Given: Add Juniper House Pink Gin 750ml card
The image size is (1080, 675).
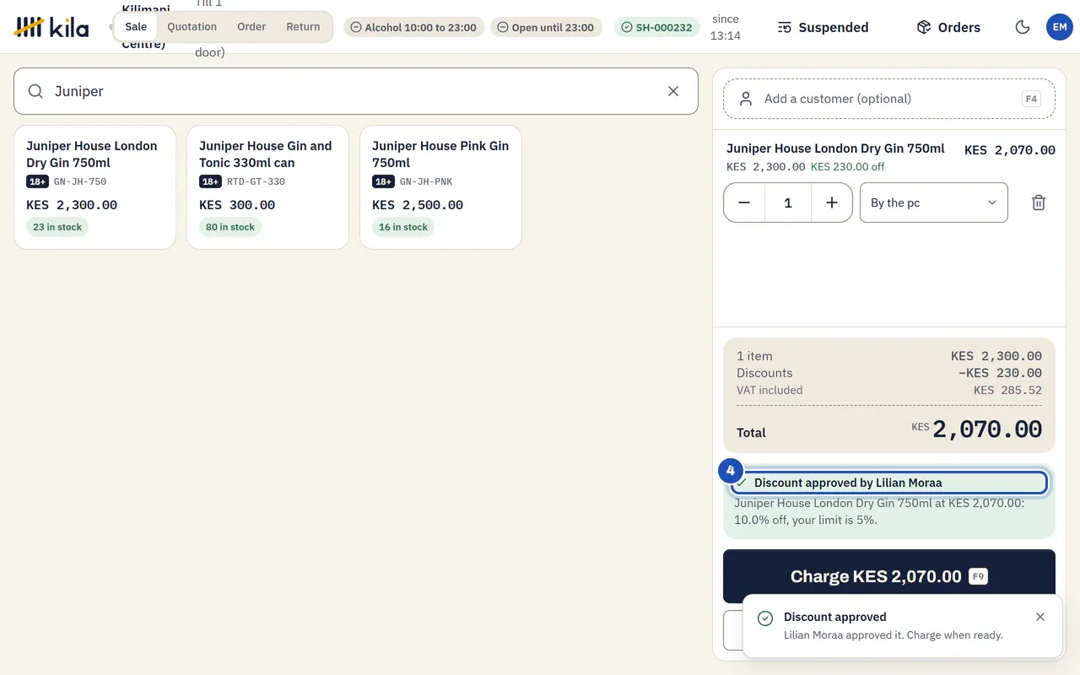Looking at the screenshot, I should coord(440,187).
